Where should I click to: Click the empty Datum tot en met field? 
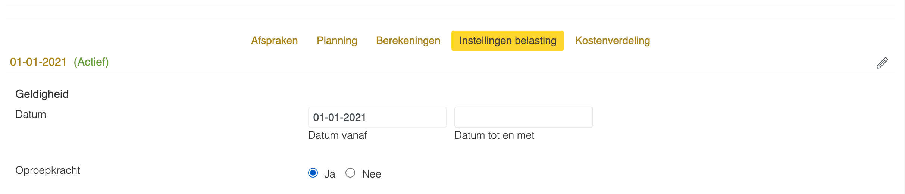click(524, 117)
